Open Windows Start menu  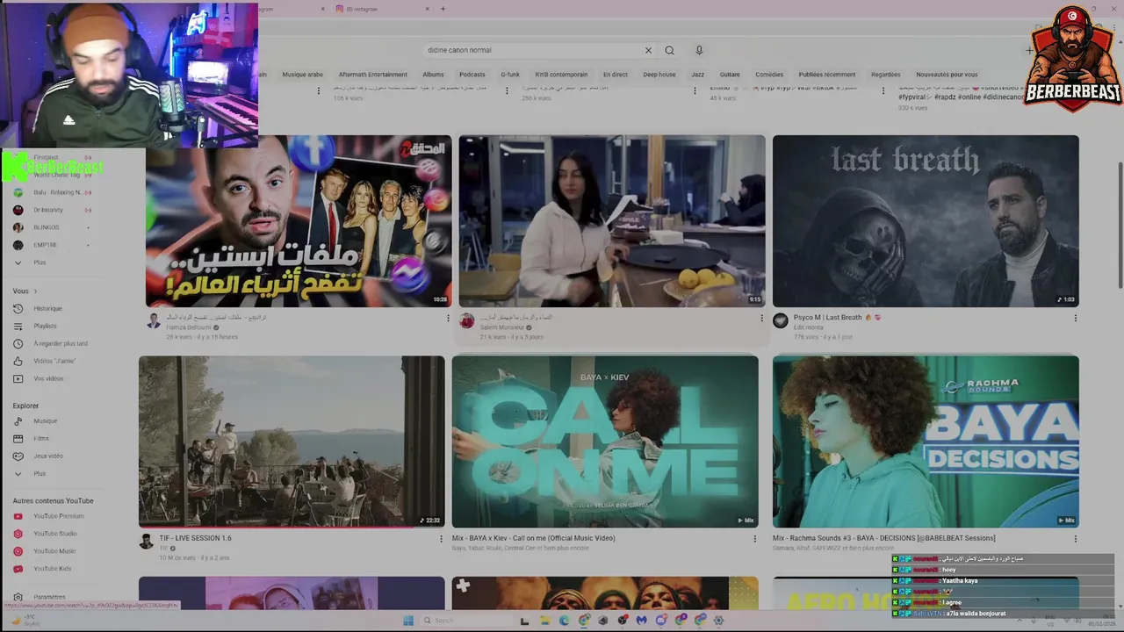point(408,621)
